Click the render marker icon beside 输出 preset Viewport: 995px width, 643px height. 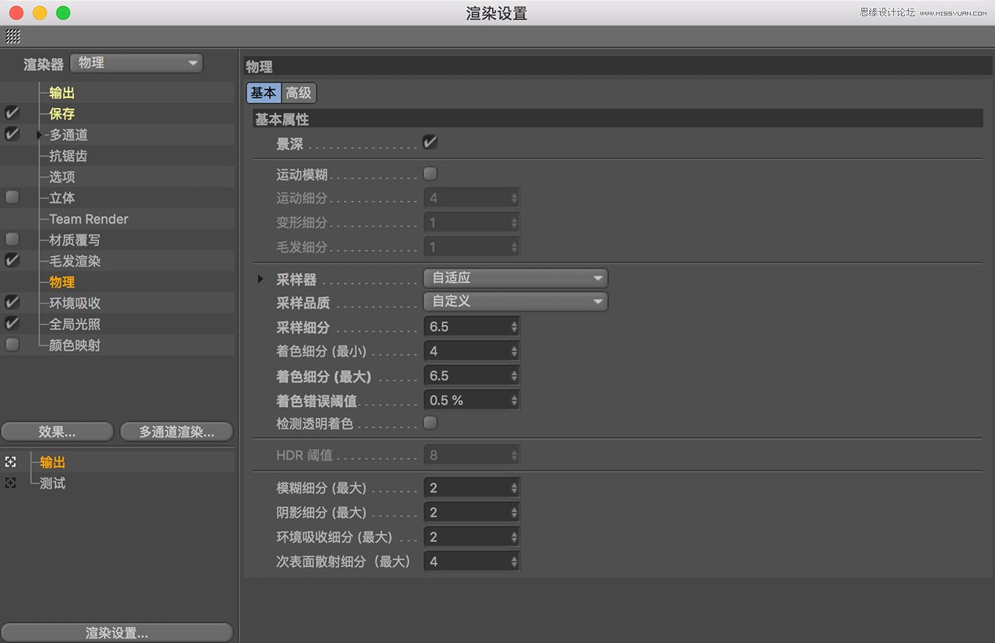pyautogui.click(x=9, y=461)
